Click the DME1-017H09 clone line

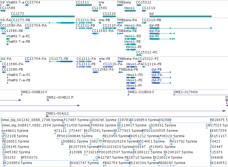(x=201, y=95)
